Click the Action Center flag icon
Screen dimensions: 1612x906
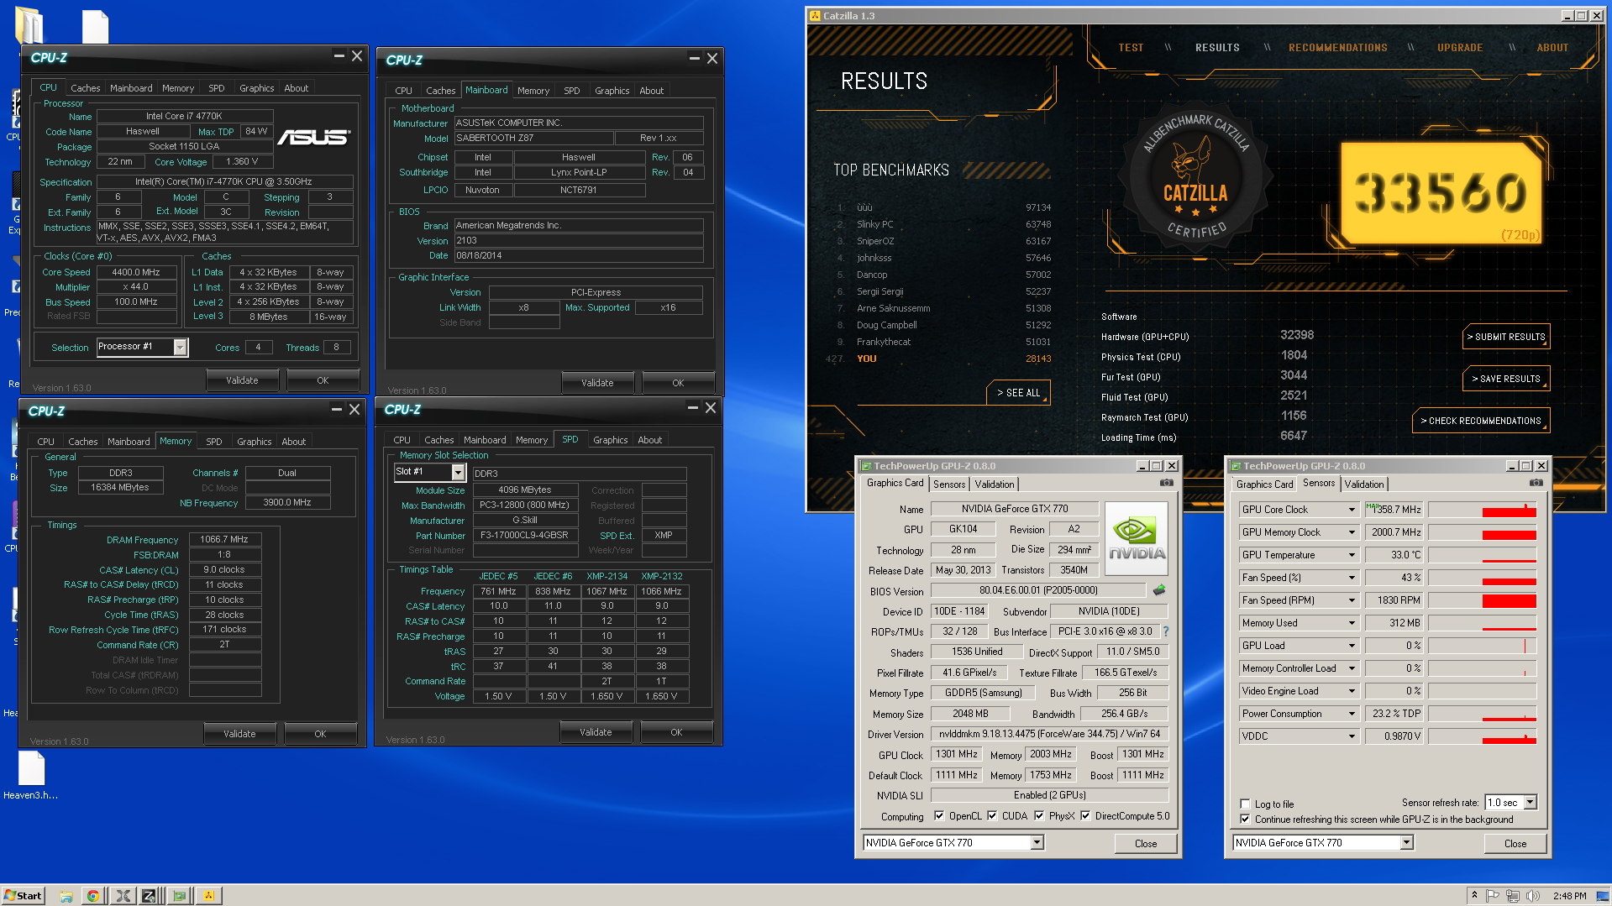click(x=1493, y=896)
